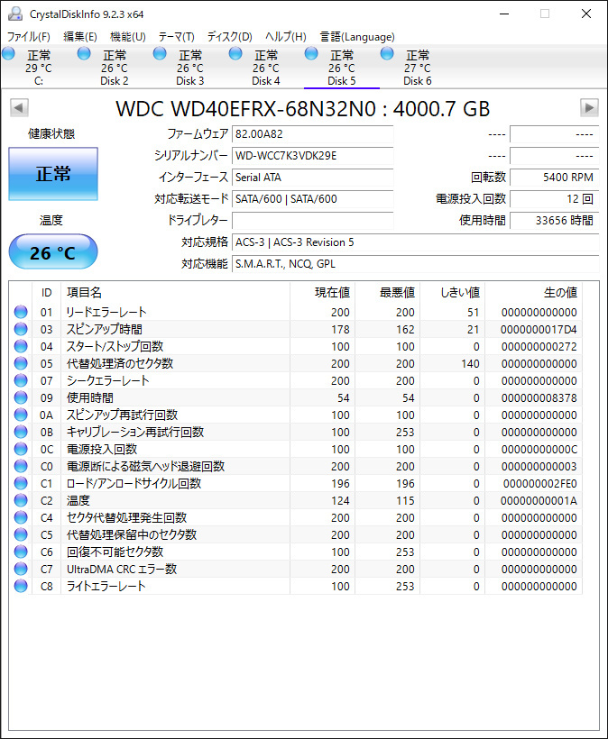Image resolution: width=608 pixels, height=739 pixels.
Task: Click the CrystalDiskInfo title bar app icon
Action: coord(15,14)
